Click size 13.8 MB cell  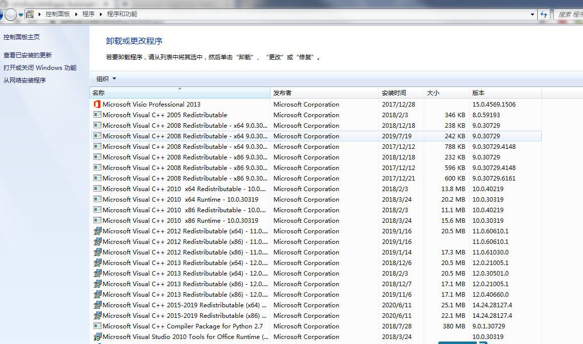(x=453, y=189)
